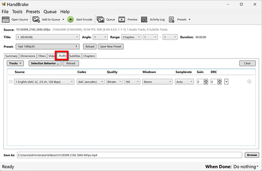The height and width of the screenshot is (171, 262).
Task: Open the Fast 1080p30 preset selector
Action: click(48, 46)
